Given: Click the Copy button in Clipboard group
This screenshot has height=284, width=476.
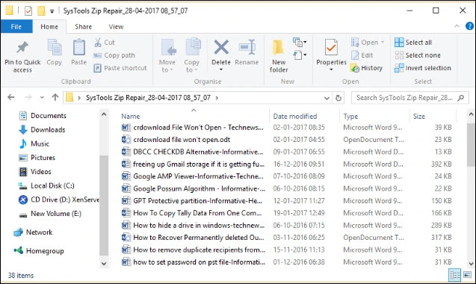Looking at the screenshot, I should pyautogui.click(x=55, y=52).
